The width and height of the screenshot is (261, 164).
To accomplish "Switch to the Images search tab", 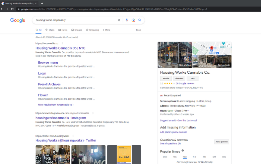I will coord(77,30).
